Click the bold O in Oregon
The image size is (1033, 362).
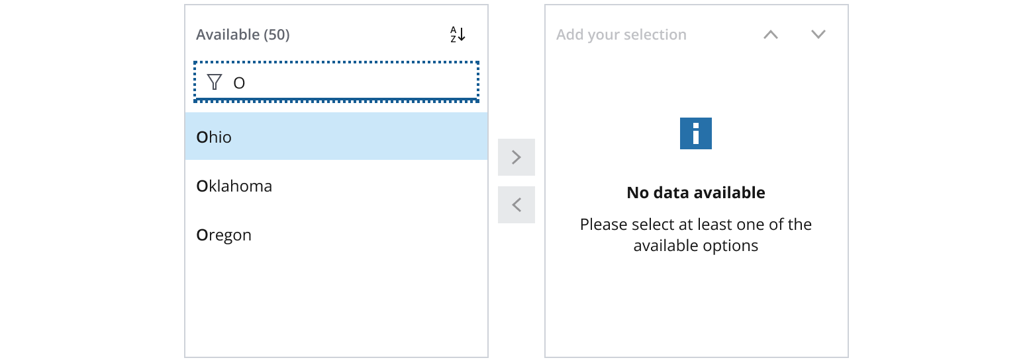pos(202,235)
